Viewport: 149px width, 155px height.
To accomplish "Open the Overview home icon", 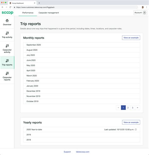I will click(7, 20).
